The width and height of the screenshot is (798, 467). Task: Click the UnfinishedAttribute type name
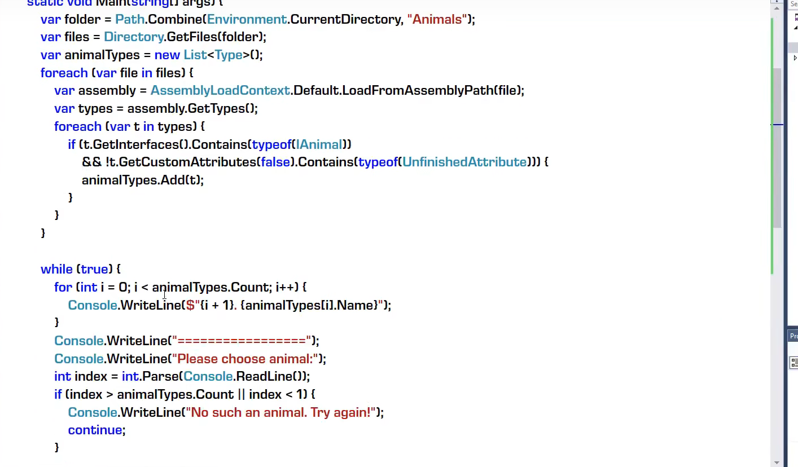[x=464, y=162]
